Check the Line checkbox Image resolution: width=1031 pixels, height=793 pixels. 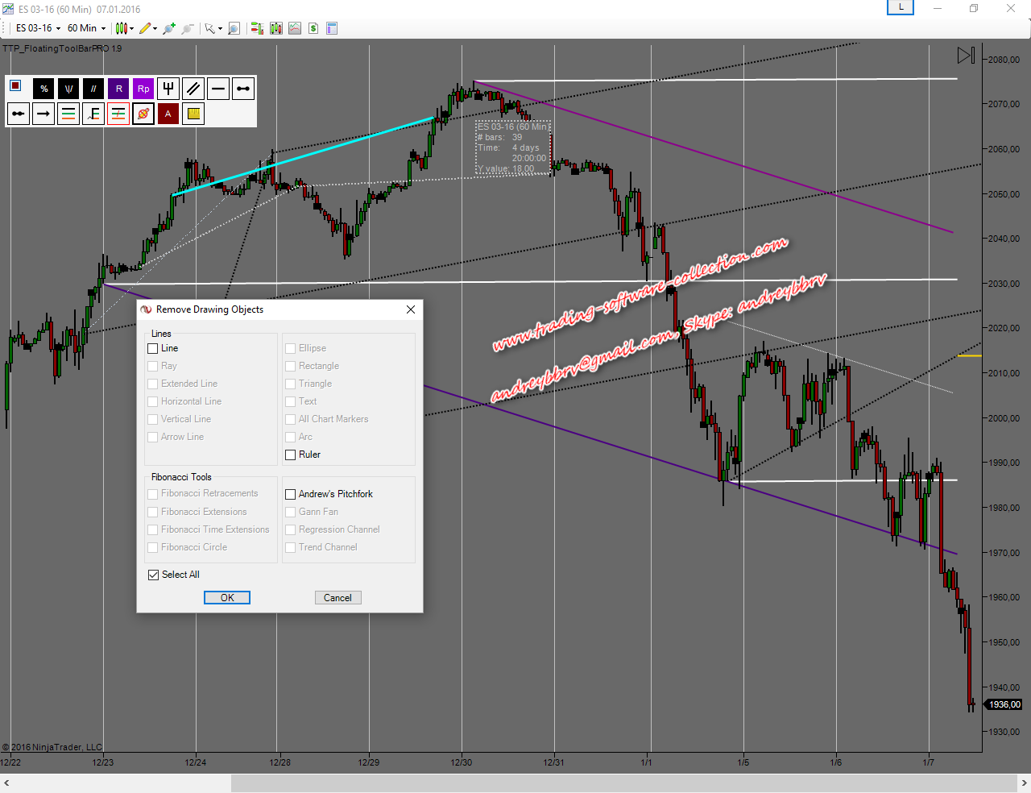click(153, 348)
